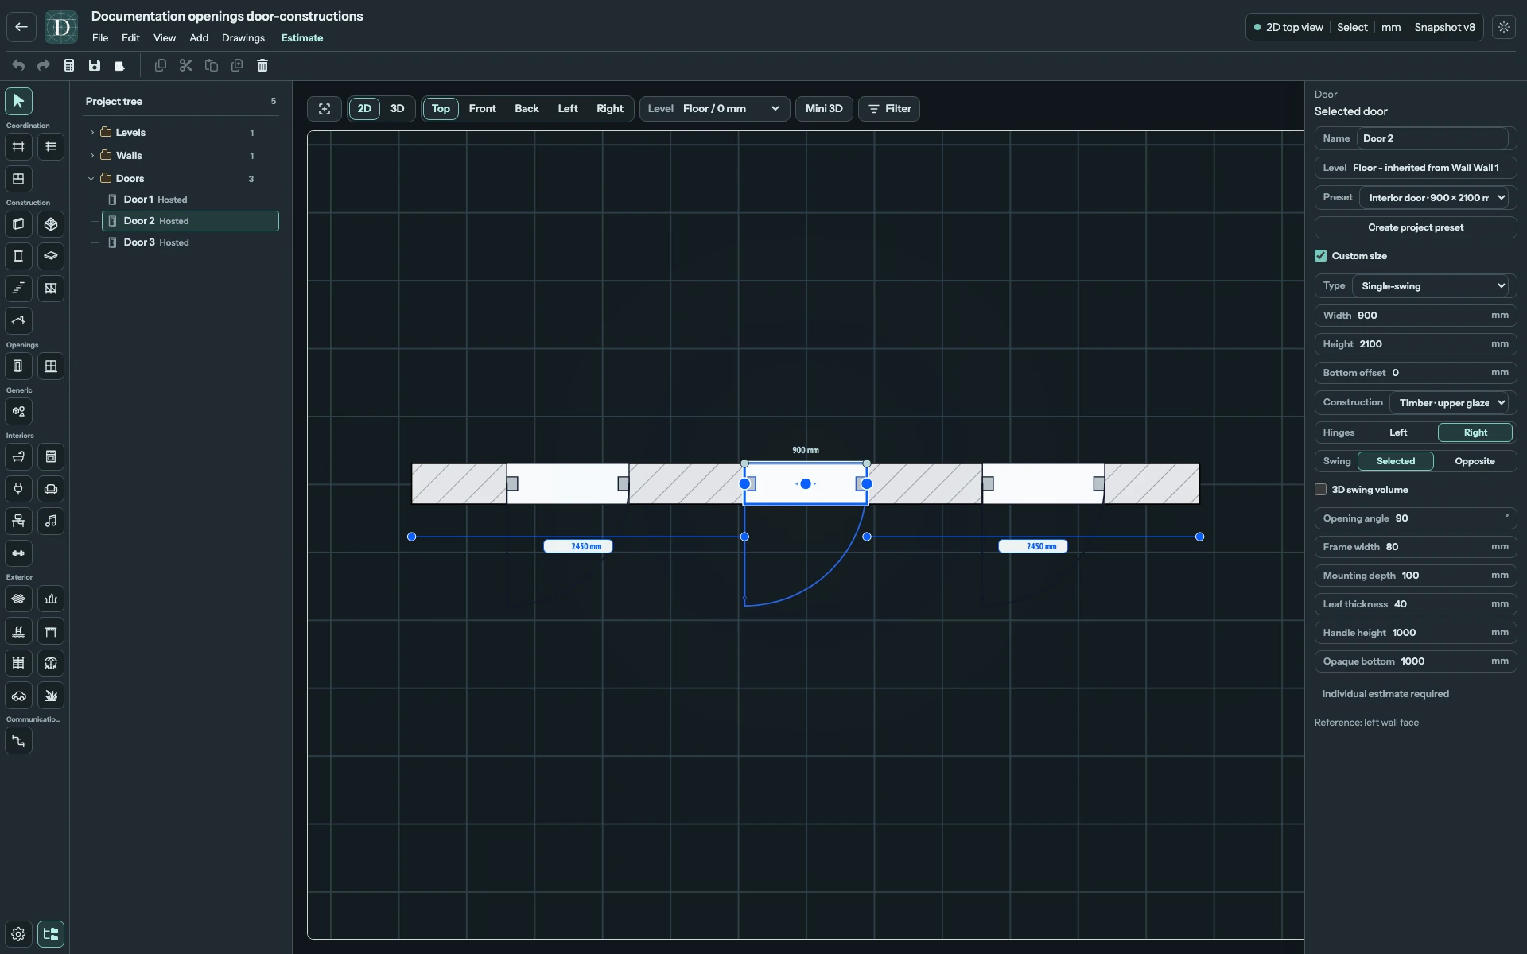1527x954 pixels.
Task: Delete selection with trash icon
Action: (262, 65)
